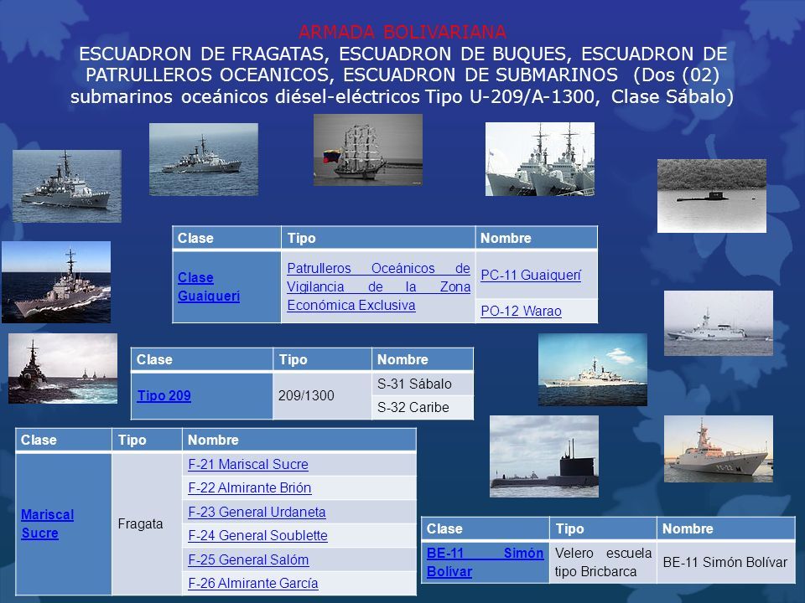Open the Clase Guaiquerí link

click(x=209, y=286)
